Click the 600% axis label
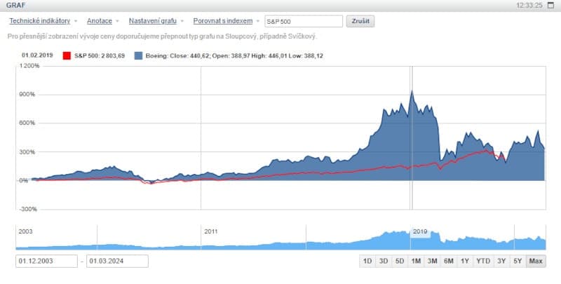The width and height of the screenshot is (561, 284). [x=27, y=123]
